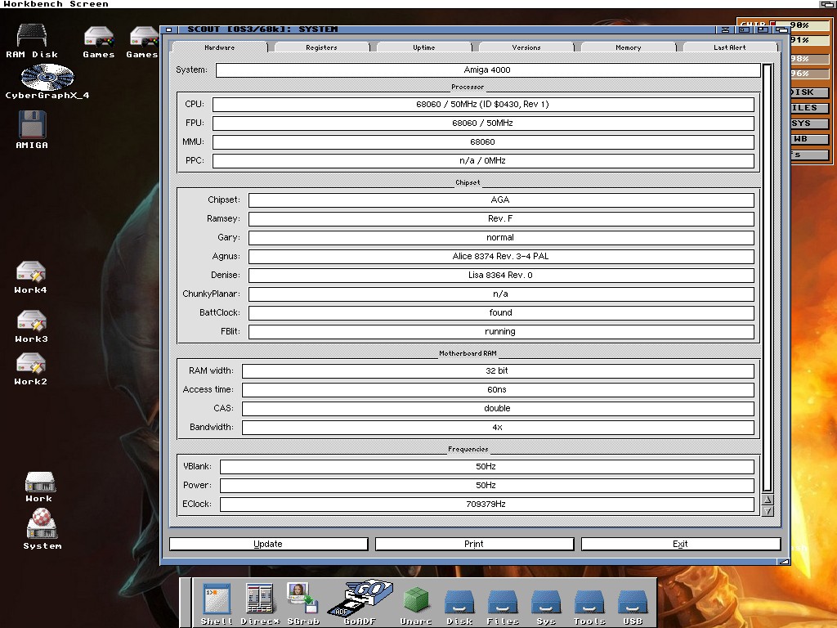Click the Chipset value 'AGA'

click(501, 200)
